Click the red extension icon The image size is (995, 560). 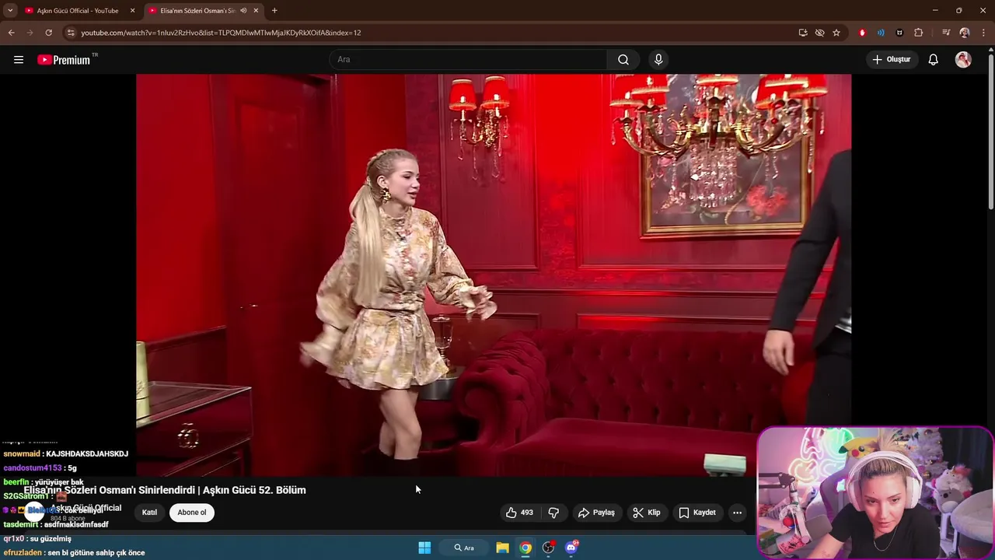tap(862, 33)
